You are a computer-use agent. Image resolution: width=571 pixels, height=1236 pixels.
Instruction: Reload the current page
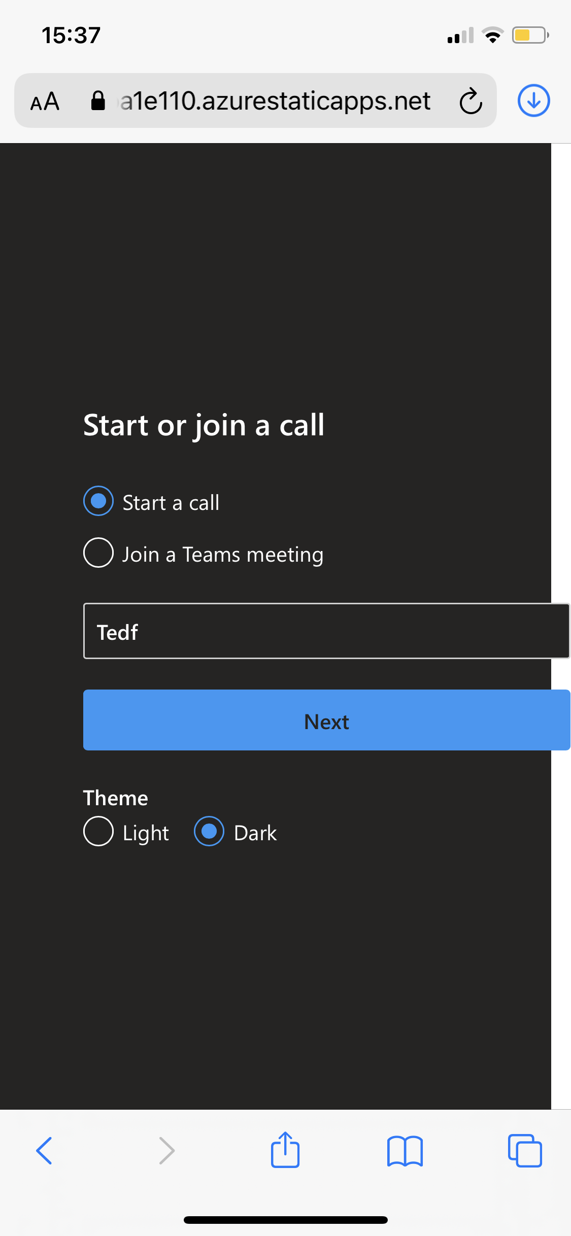pos(469,100)
